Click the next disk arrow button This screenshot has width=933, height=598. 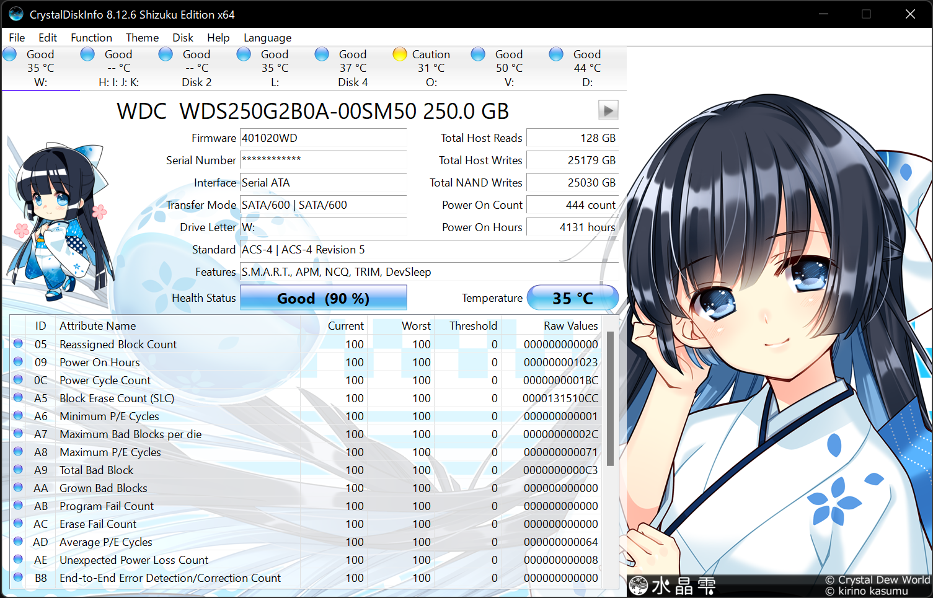tap(608, 110)
